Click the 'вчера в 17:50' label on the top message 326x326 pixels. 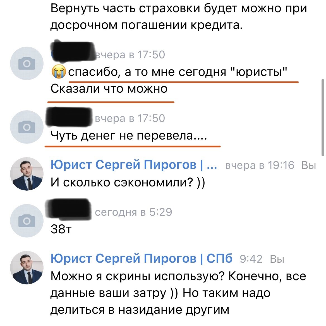click(x=130, y=55)
